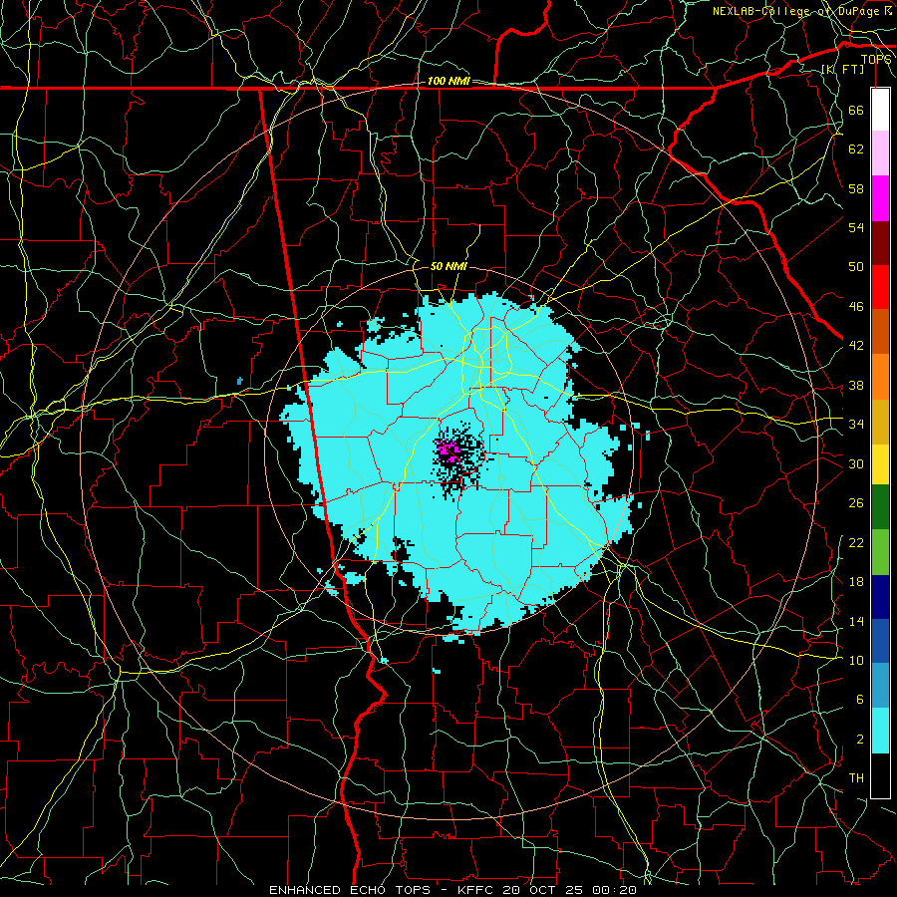Pick the dark red legend swatch

coord(880,242)
